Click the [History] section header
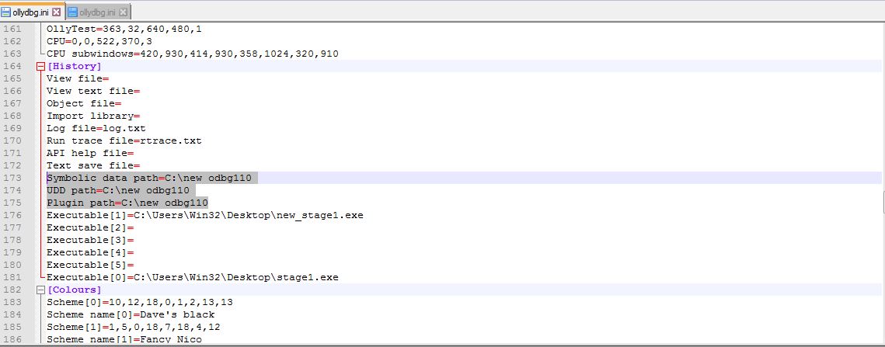This screenshot has width=885, height=347. pos(74,66)
